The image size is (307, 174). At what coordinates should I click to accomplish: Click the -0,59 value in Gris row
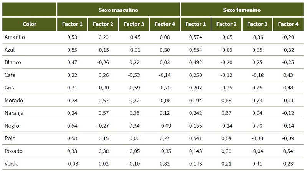pos(134,88)
